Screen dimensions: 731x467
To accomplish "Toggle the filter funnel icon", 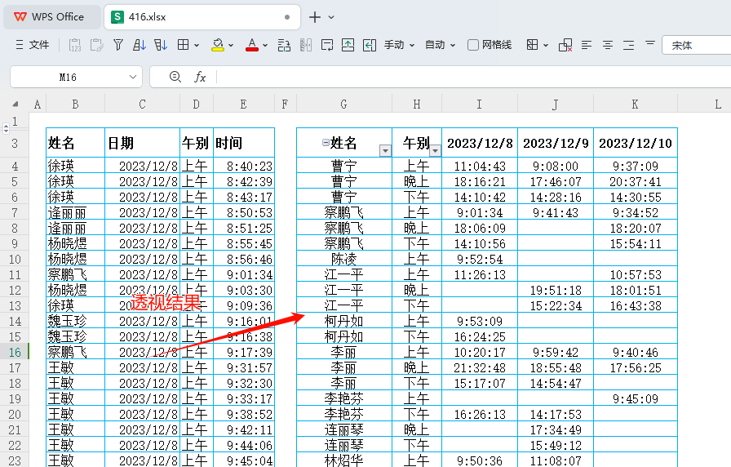I will click(118, 45).
